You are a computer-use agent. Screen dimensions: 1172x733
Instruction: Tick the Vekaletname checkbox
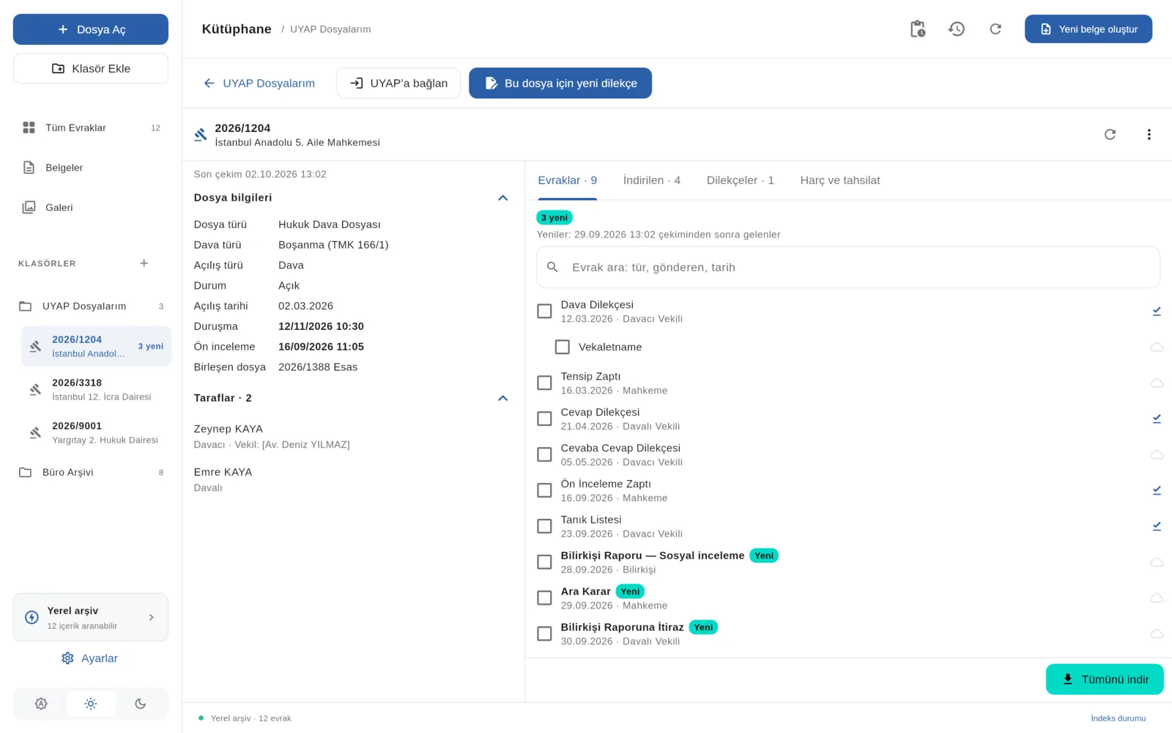point(563,347)
